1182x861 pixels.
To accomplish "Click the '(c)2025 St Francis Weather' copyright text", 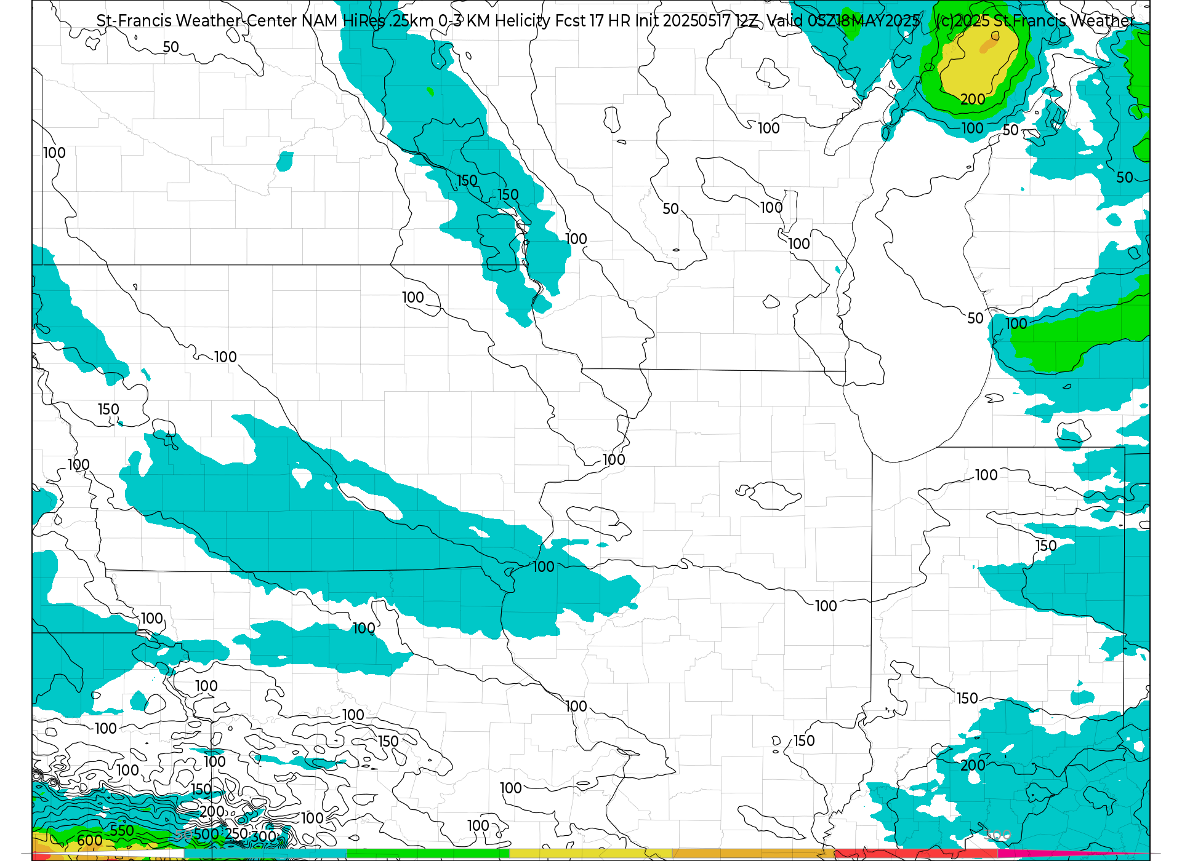I will pos(1035,21).
